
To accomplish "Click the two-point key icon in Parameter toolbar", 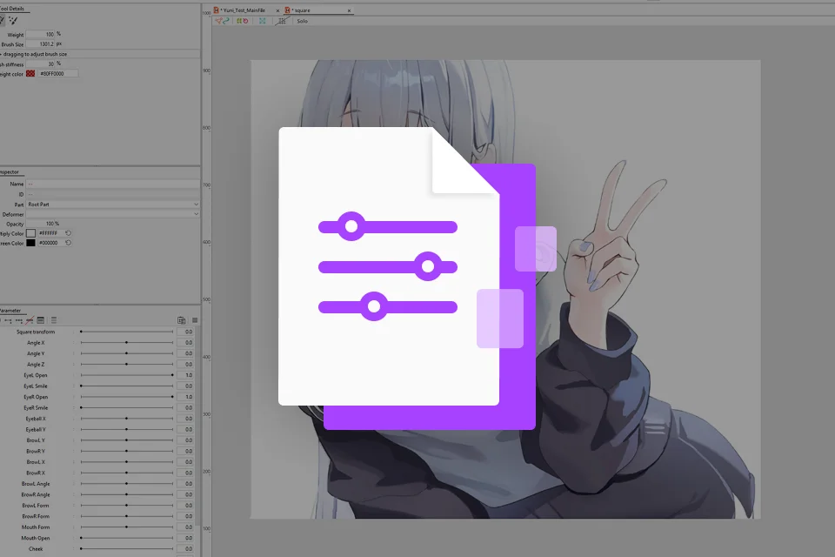I will coord(8,320).
